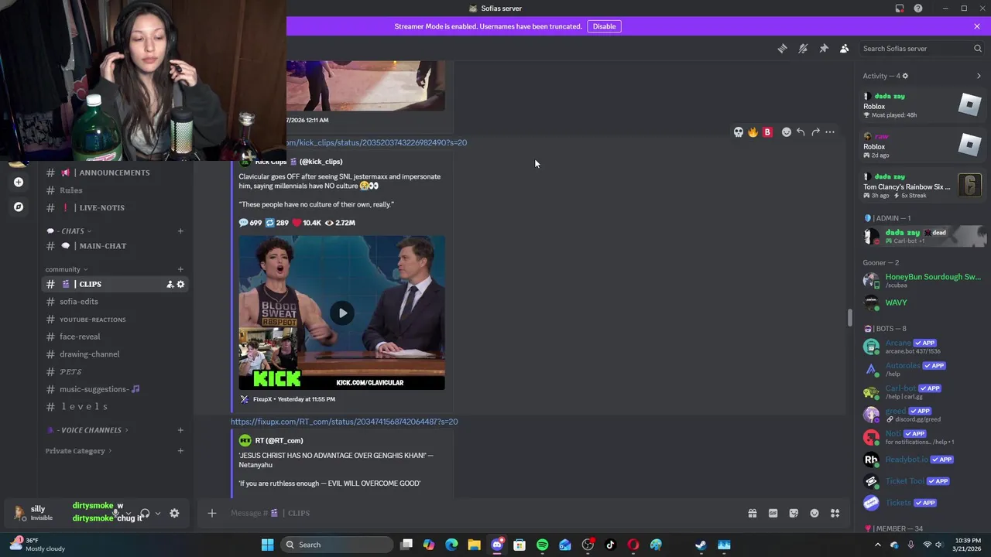Create invite icon on CLIPS channel

(x=170, y=285)
